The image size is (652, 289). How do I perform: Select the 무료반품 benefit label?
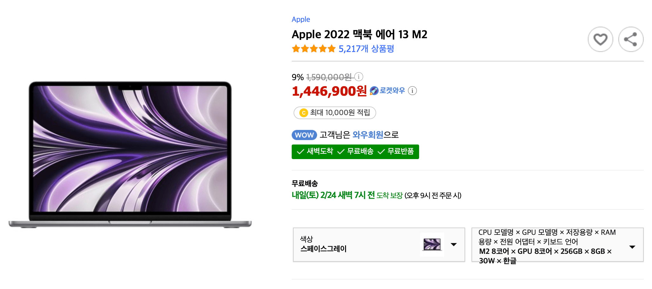click(396, 151)
